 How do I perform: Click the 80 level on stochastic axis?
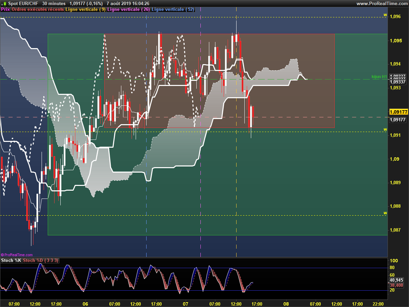point(392,267)
